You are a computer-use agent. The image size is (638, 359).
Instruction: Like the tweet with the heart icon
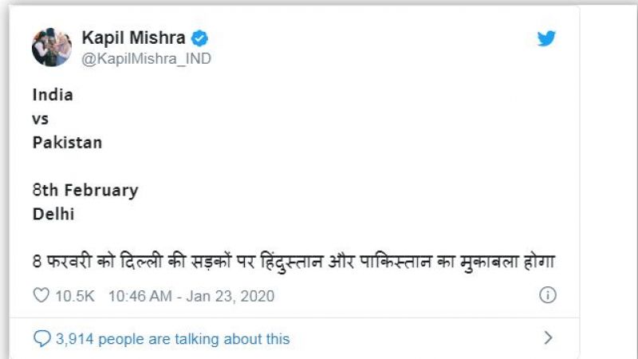(x=41, y=296)
